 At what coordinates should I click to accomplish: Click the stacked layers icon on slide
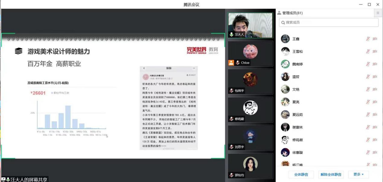click(19, 52)
